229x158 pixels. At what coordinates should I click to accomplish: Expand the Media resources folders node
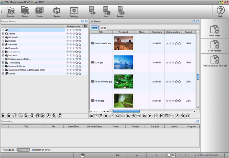click(x=3, y=59)
